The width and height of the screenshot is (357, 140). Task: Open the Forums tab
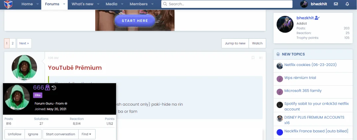coord(52,4)
